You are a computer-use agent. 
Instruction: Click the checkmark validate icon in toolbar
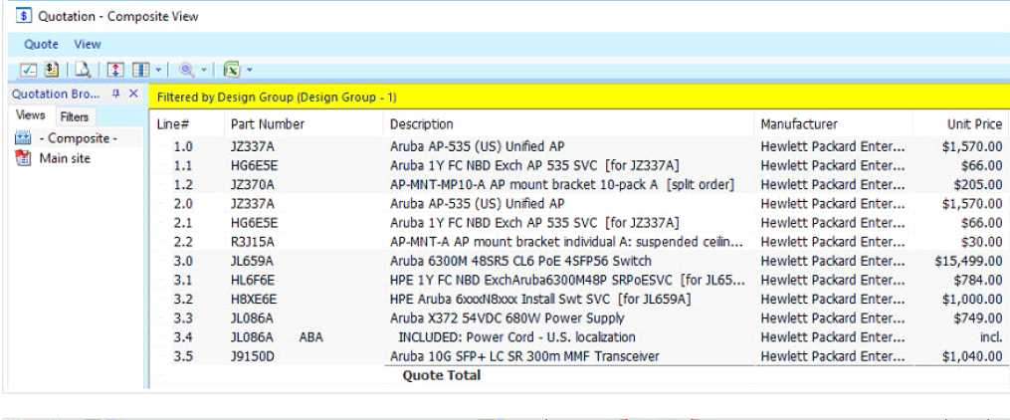pyautogui.click(x=29, y=70)
